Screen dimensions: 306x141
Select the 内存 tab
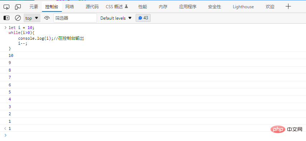[163, 7]
